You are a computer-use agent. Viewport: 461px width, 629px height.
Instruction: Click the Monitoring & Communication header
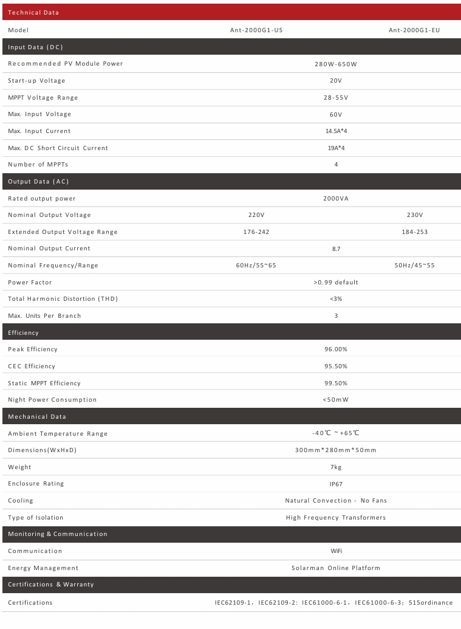tap(57, 534)
